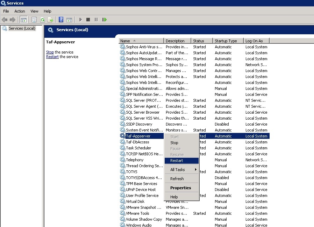Viewport: 314px width, 227px height.
Task: Choose Refresh in the context menu
Action: click(x=181, y=178)
